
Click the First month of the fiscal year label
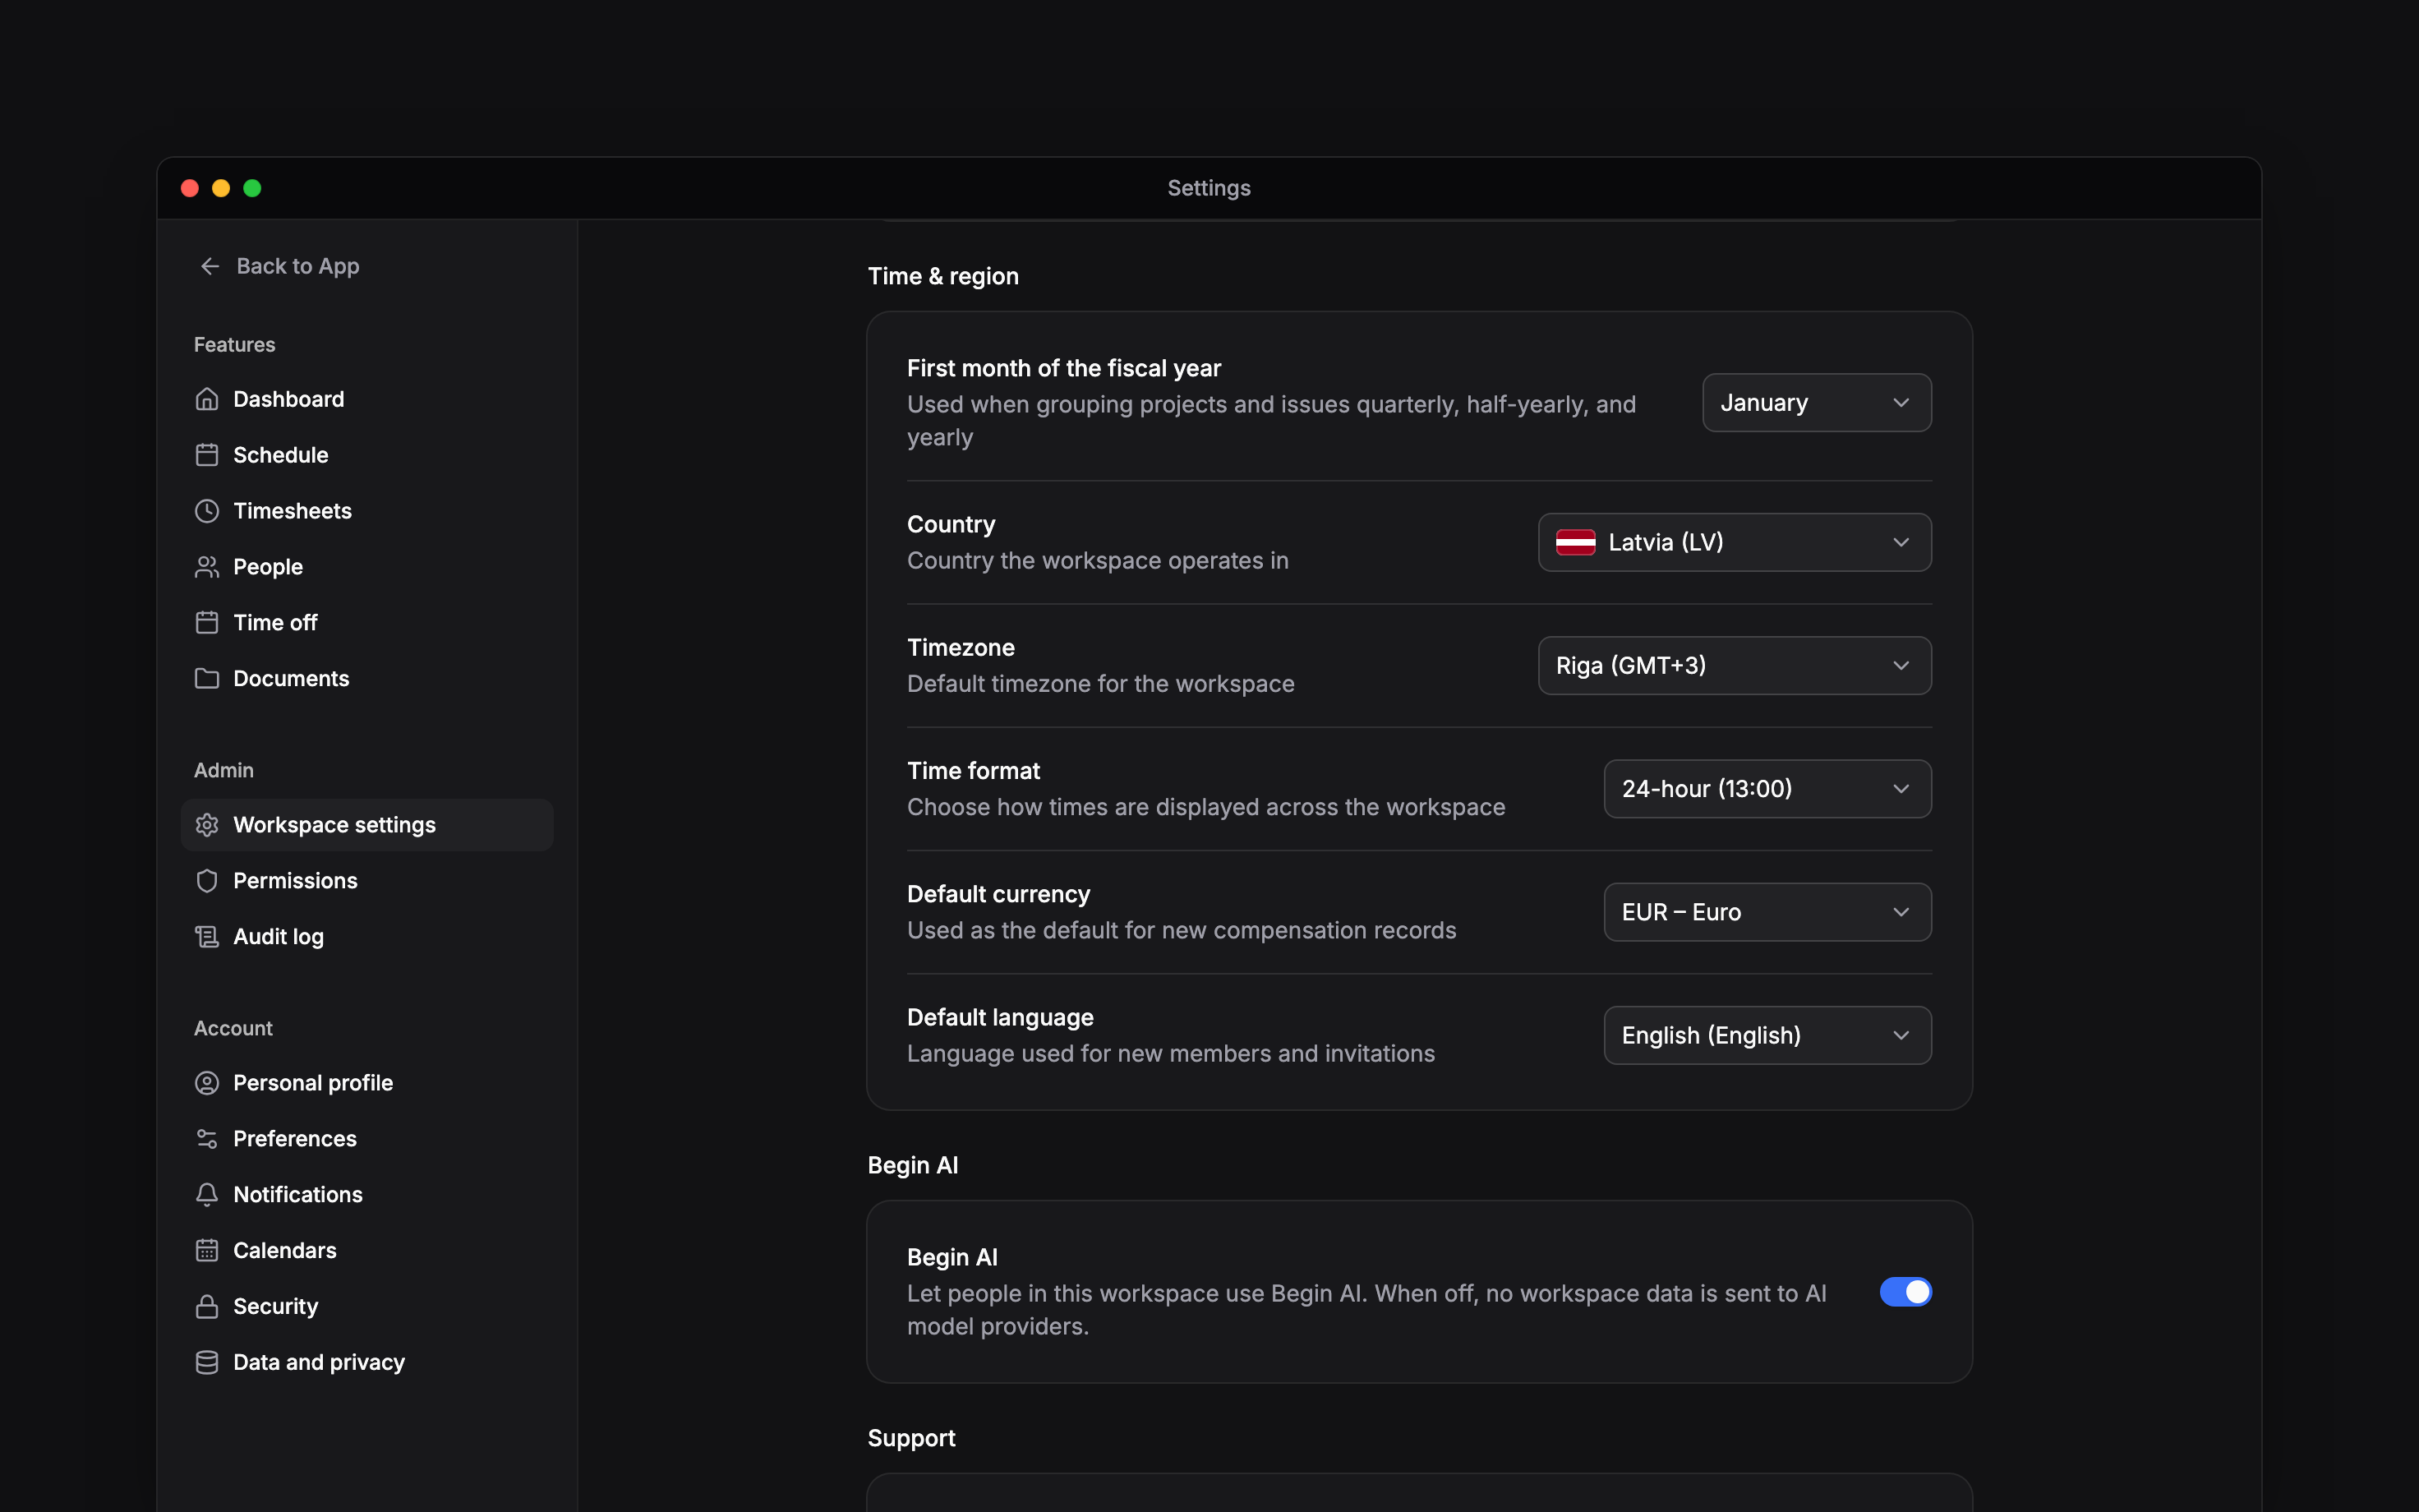(1063, 369)
